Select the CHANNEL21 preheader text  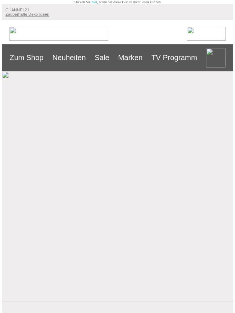17,10
